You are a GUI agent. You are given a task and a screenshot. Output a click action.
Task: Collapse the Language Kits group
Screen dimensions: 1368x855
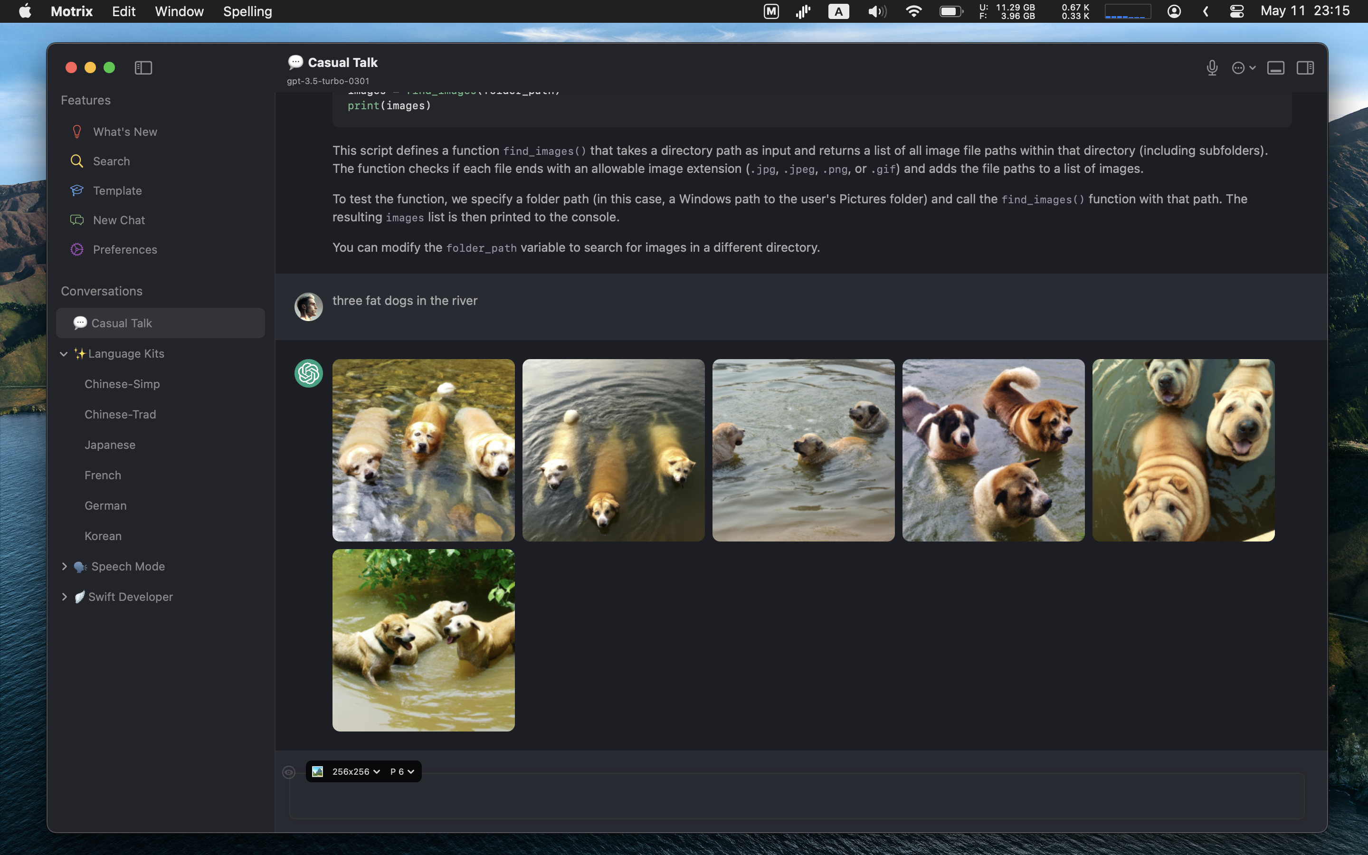64,353
